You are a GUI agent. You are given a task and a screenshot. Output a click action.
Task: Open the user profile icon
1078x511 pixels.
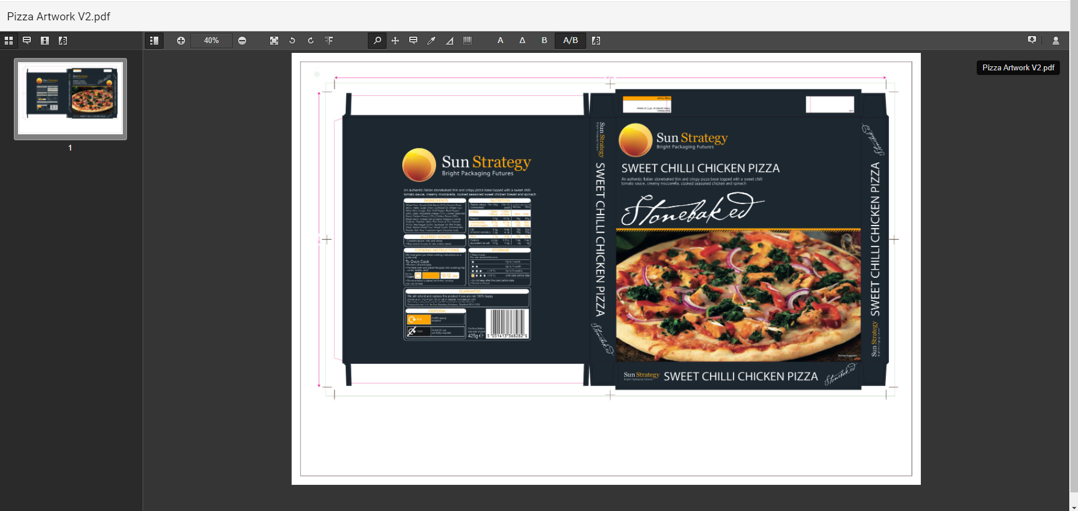click(1056, 41)
